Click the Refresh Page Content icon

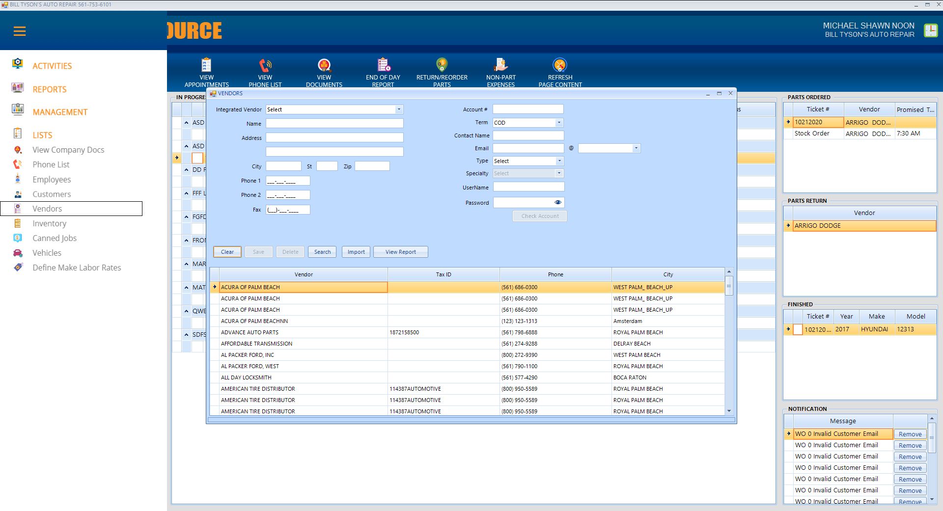click(560, 65)
